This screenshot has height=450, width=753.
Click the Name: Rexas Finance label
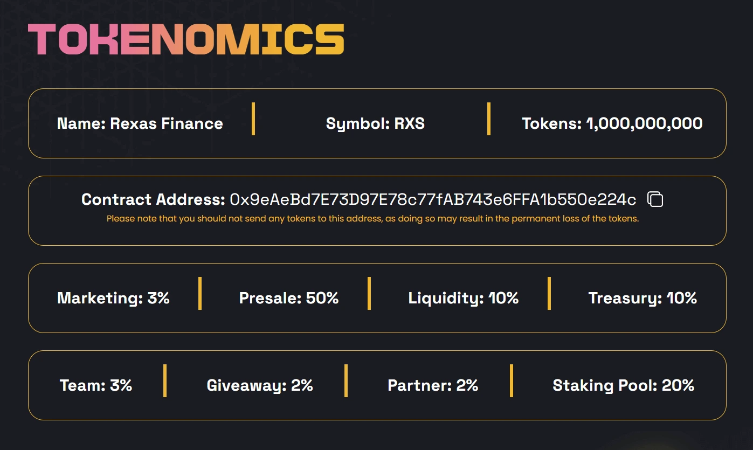click(x=140, y=123)
